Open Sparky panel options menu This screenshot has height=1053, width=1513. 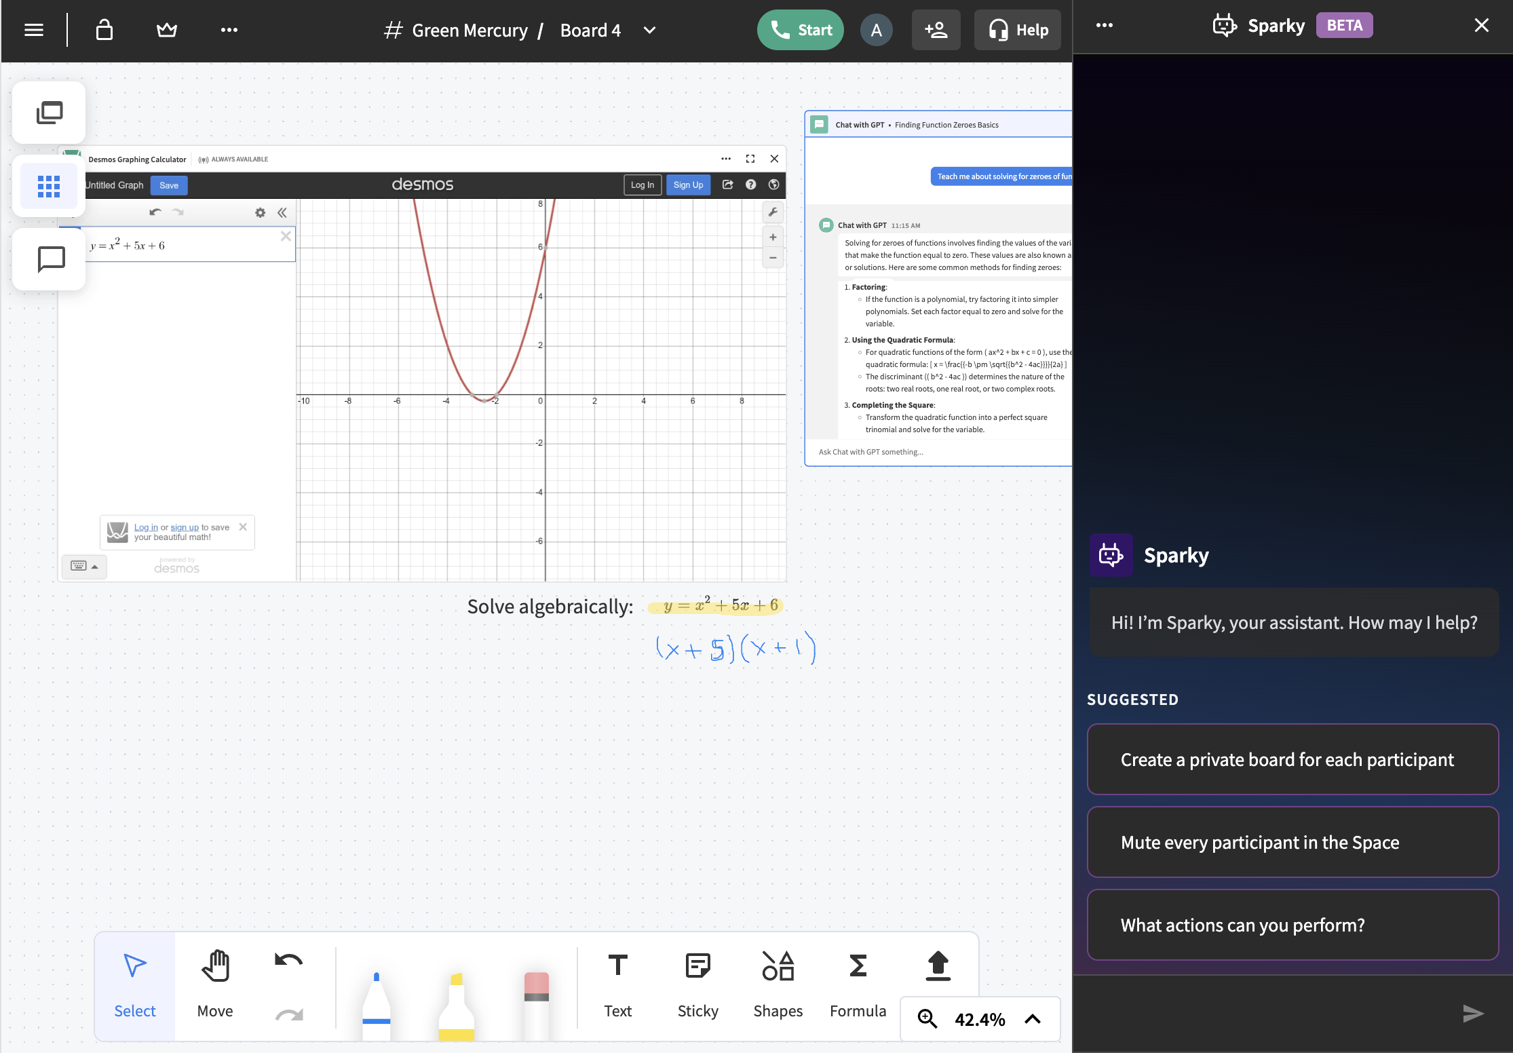pyautogui.click(x=1104, y=26)
